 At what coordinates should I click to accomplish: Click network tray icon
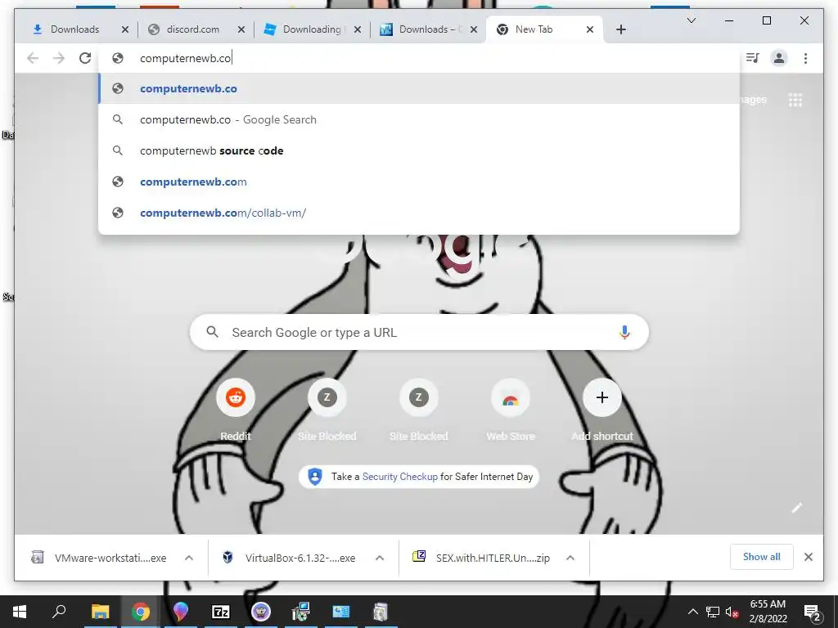pyautogui.click(x=713, y=612)
